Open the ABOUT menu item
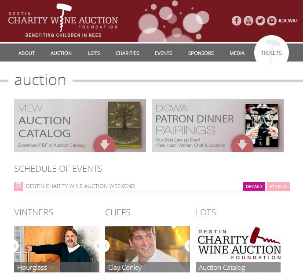Screen dimensions: 303x279 click(26, 53)
